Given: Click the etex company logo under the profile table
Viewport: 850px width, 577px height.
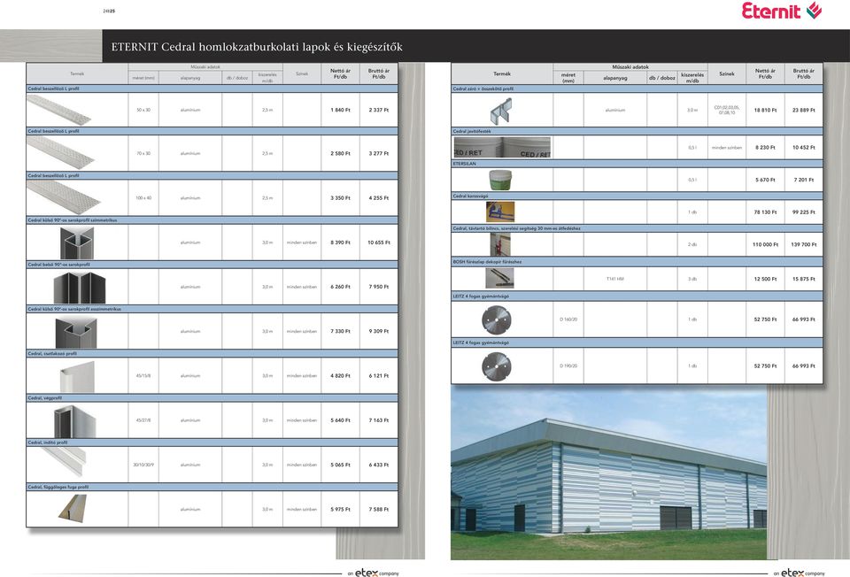Looking at the screenshot, I should tap(374, 573).
